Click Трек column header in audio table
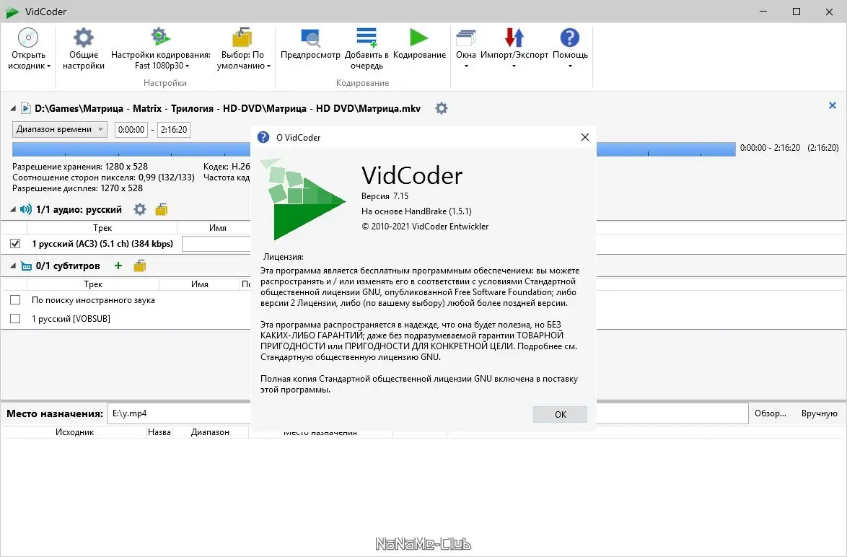Viewport: 847px width, 557px height. point(102,228)
